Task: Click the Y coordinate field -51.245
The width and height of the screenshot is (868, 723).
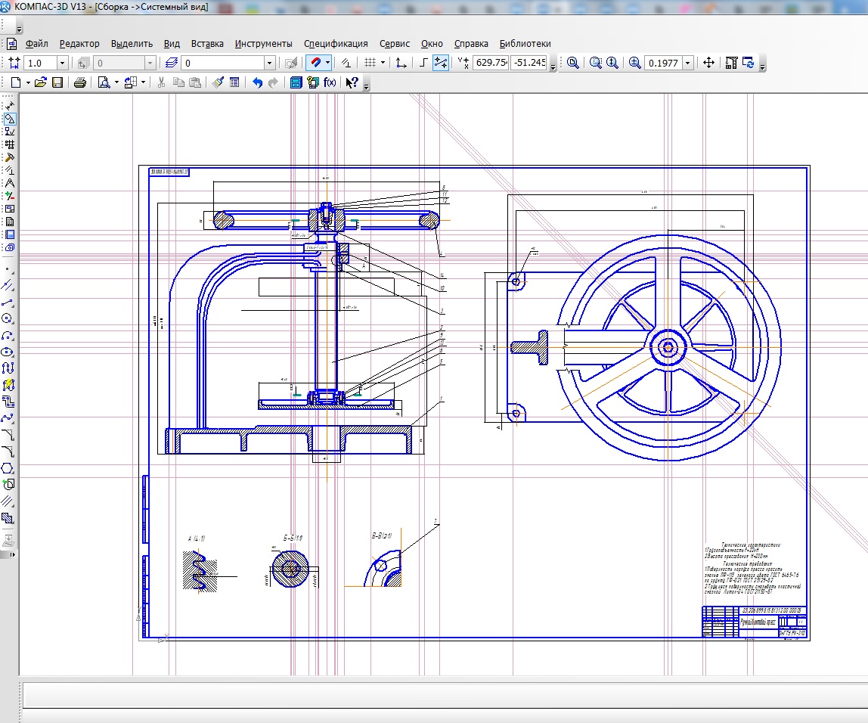Action: (x=529, y=63)
